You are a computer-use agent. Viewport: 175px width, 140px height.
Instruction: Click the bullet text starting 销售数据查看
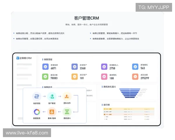coord(116,39)
